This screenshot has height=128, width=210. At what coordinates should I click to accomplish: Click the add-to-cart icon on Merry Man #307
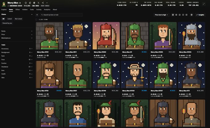click(x=76, y=94)
